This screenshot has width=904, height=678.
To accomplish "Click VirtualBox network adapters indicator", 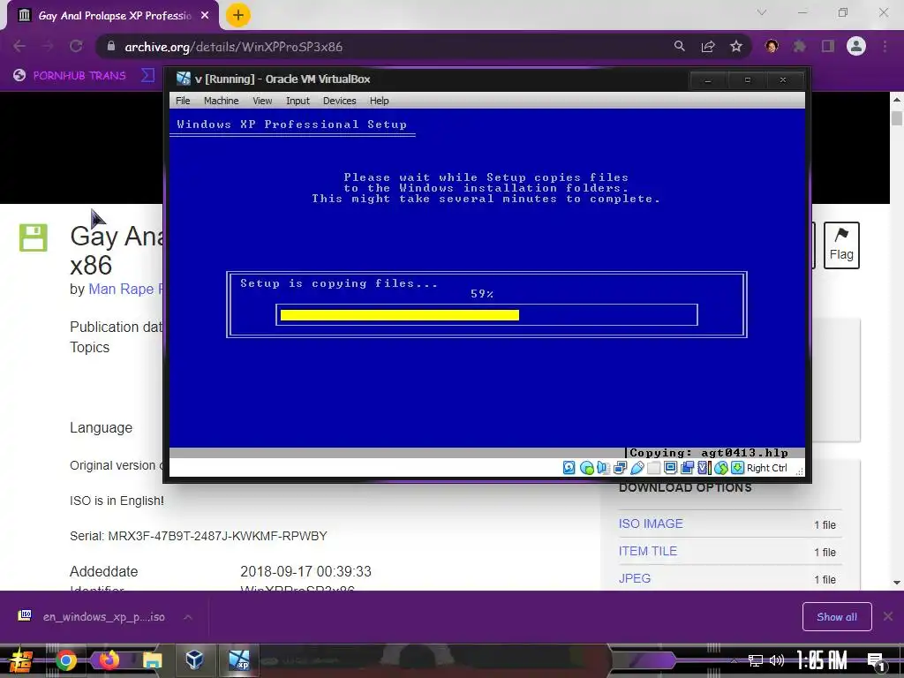I will [x=620, y=468].
